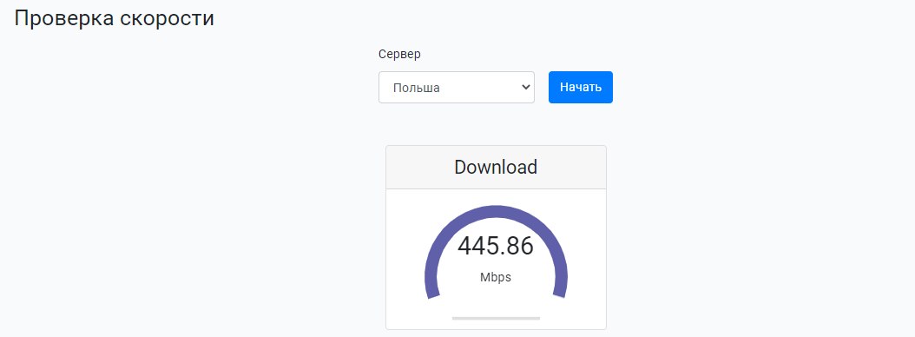The height and width of the screenshot is (337, 915).
Task: Click the gray progress bar under the gauge
Action: point(496,318)
